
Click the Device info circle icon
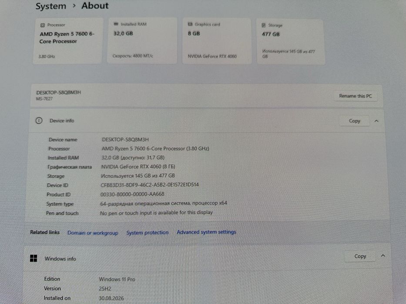click(39, 120)
